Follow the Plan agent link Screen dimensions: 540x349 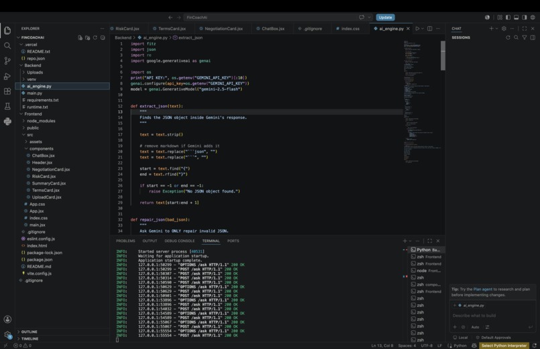[482, 289]
